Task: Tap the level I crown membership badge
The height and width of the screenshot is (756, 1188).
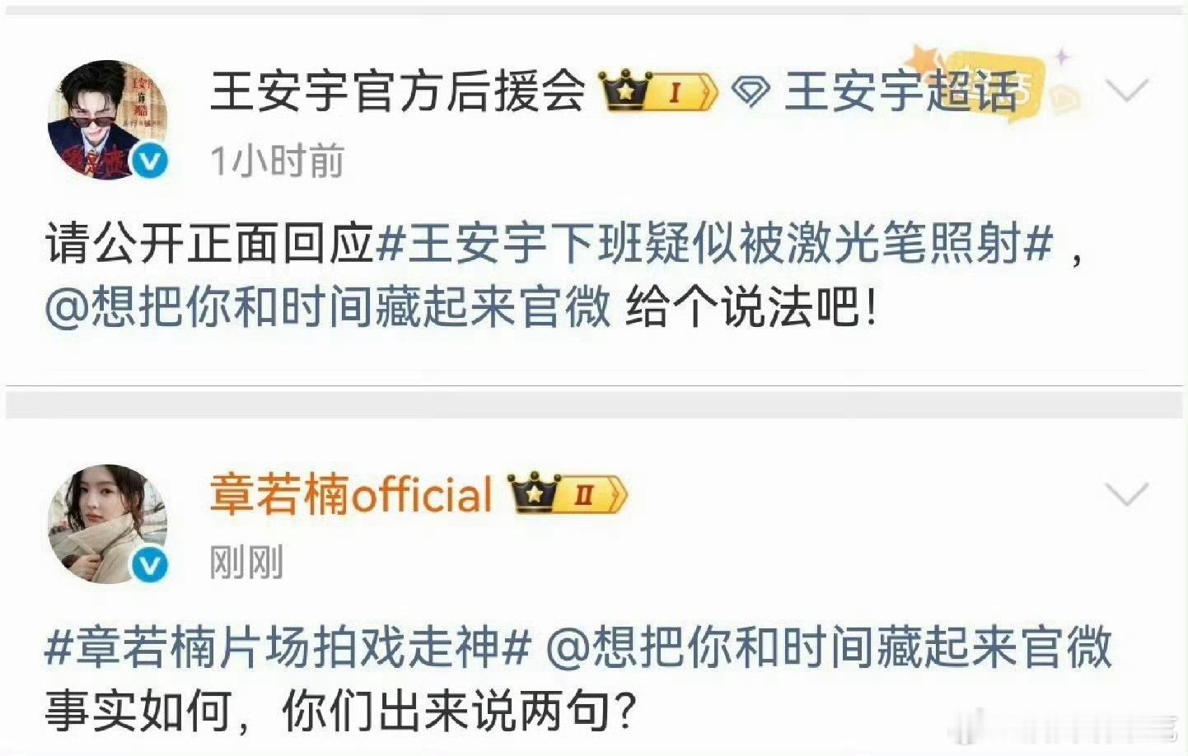Action: [660, 91]
